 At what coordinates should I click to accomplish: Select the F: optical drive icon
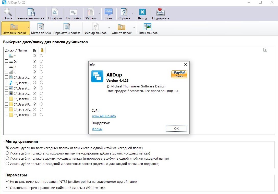(x=11, y=72)
